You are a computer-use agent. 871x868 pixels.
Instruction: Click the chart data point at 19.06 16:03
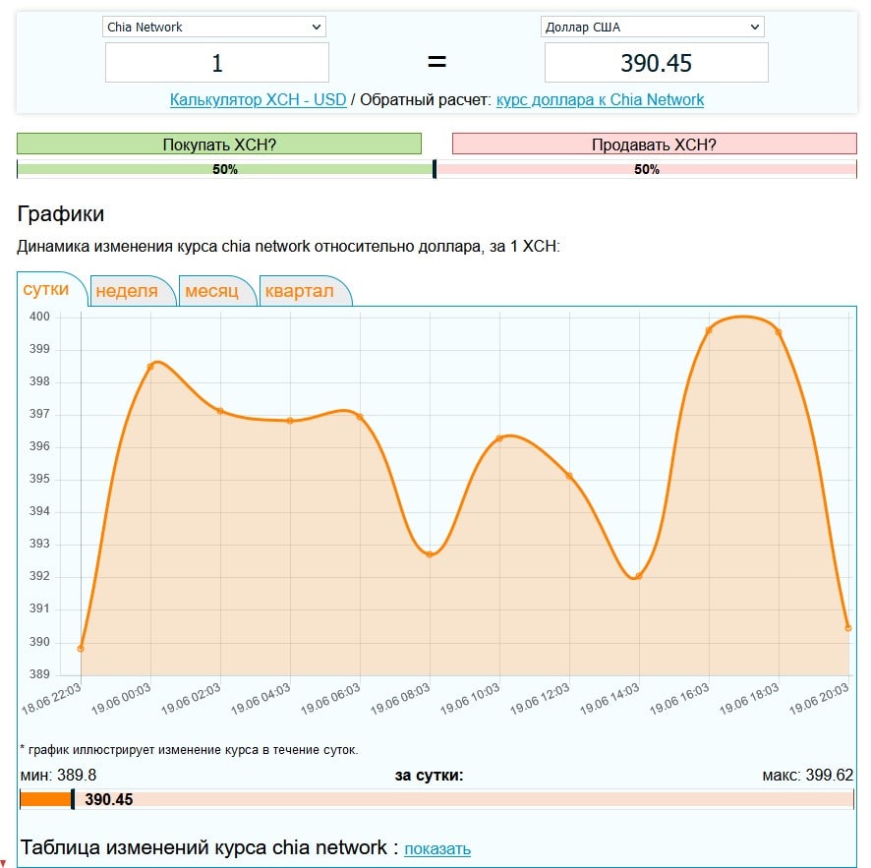(709, 330)
